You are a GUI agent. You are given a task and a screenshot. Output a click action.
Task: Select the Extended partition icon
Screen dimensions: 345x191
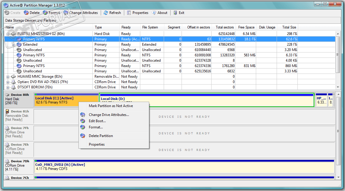point(19,44)
